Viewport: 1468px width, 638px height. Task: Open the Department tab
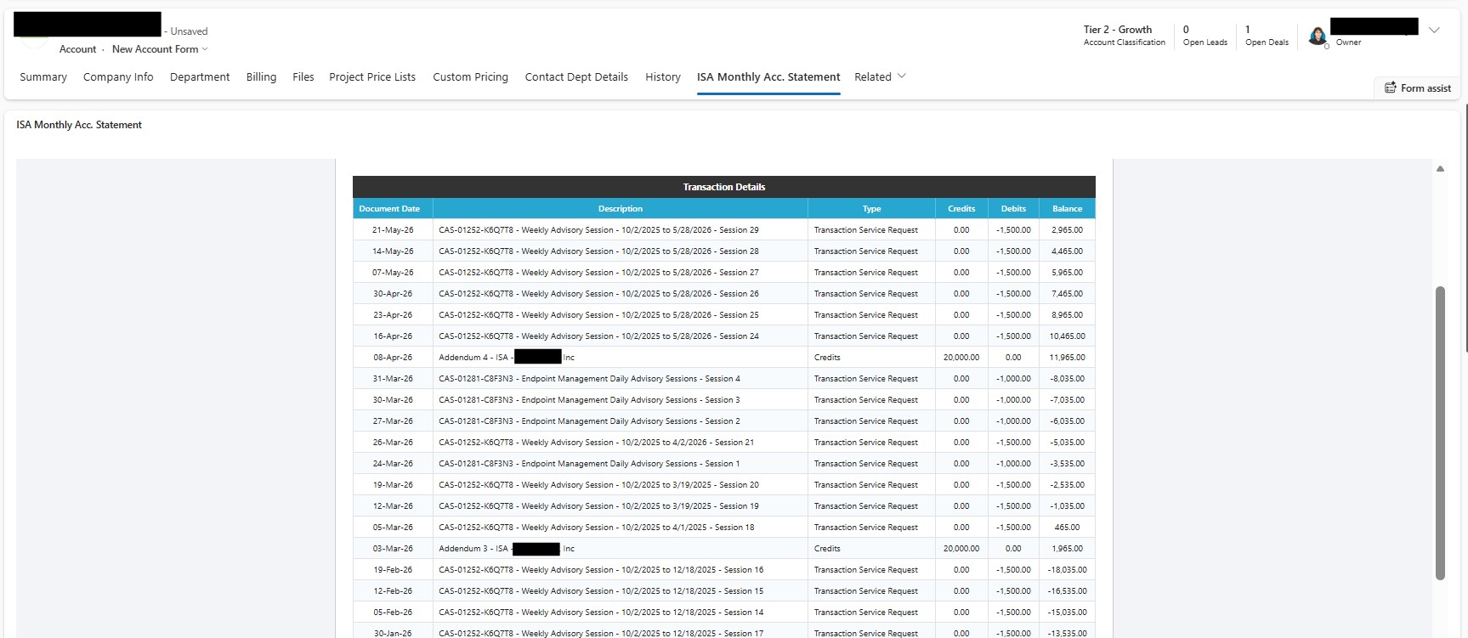[x=200, y=76]
